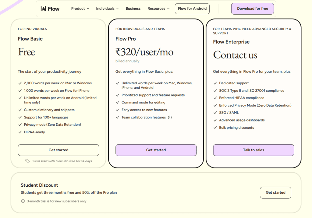Open the Flow for Android page
Screen dimensions: 312x218
coord(192,9)
